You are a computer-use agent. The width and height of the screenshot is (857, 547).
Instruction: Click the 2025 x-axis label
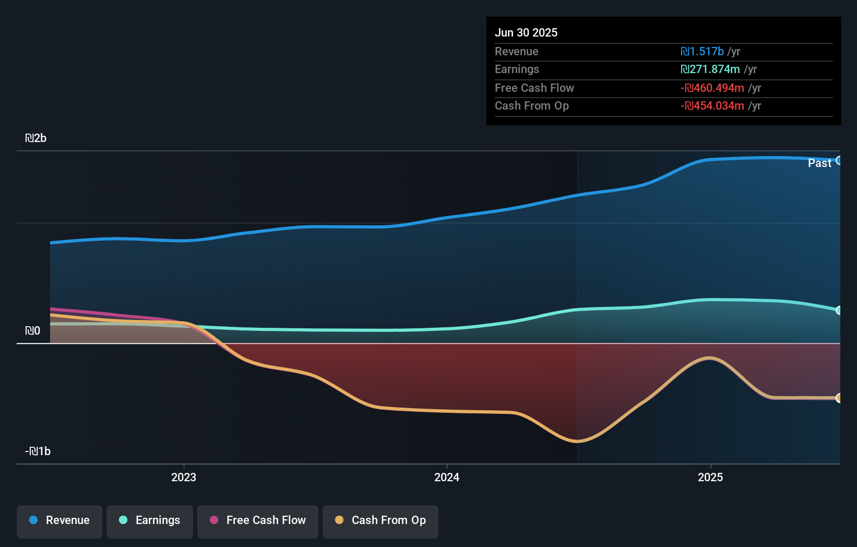pyautogui.click(x=710, y=477)
